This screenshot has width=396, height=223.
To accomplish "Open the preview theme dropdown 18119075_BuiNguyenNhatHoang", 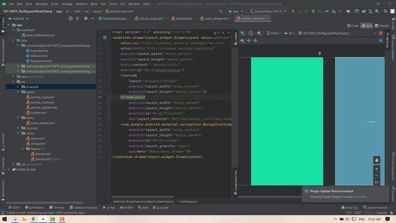I will coord(325,33).
